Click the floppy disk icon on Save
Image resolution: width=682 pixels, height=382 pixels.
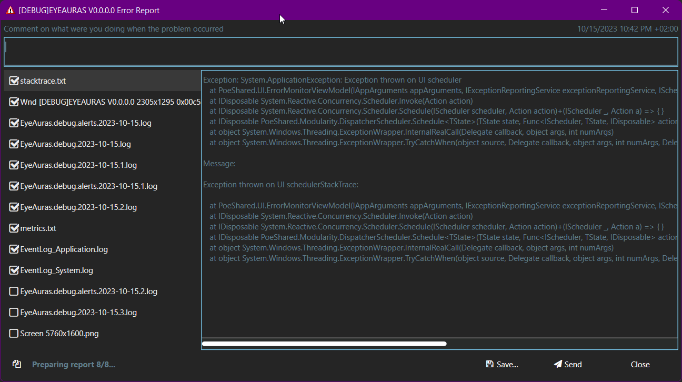[x=490, y=364]
